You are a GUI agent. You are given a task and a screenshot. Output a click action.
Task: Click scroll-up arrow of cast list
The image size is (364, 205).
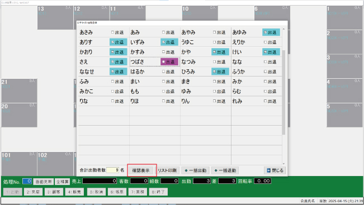point(283,29)
